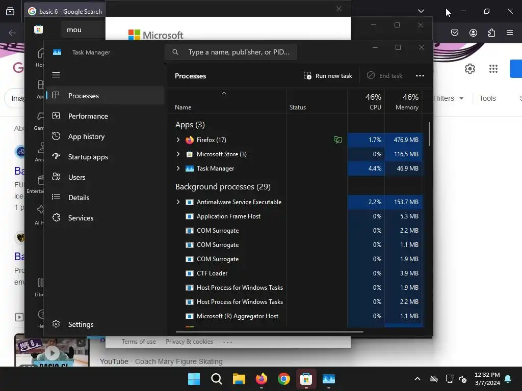Click the Tools button in Google search
The width and height of the screenshot is (522, 391).
[x=487, y=98]
